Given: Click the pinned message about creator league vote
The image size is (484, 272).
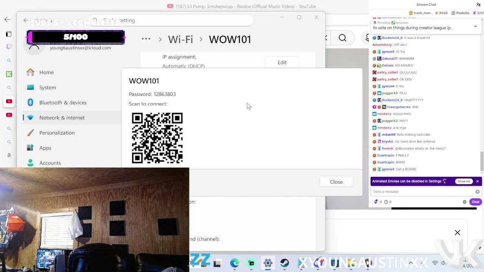Looking at the screenshot, I should coord(413,28).
